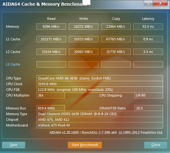Start the benchmark run
The image size is (170, 153).
(85, 145)
